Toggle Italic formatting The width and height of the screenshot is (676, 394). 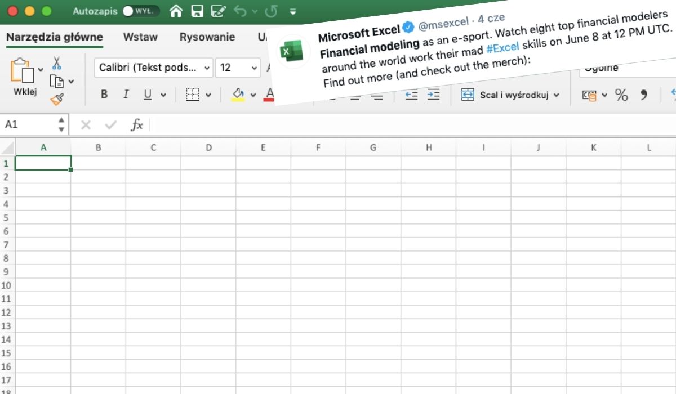tap(126, 95)
